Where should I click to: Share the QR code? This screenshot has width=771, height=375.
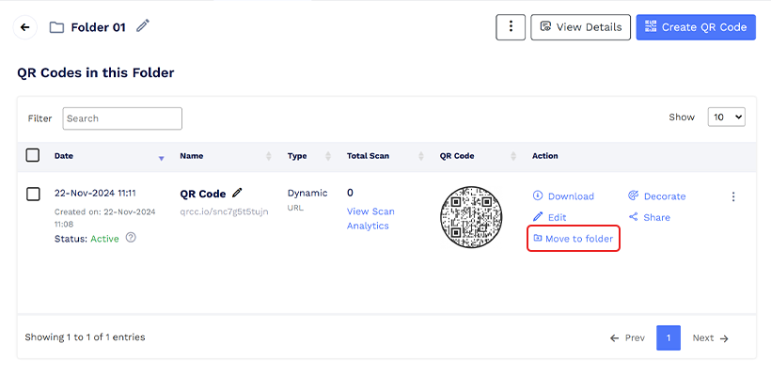650,217
